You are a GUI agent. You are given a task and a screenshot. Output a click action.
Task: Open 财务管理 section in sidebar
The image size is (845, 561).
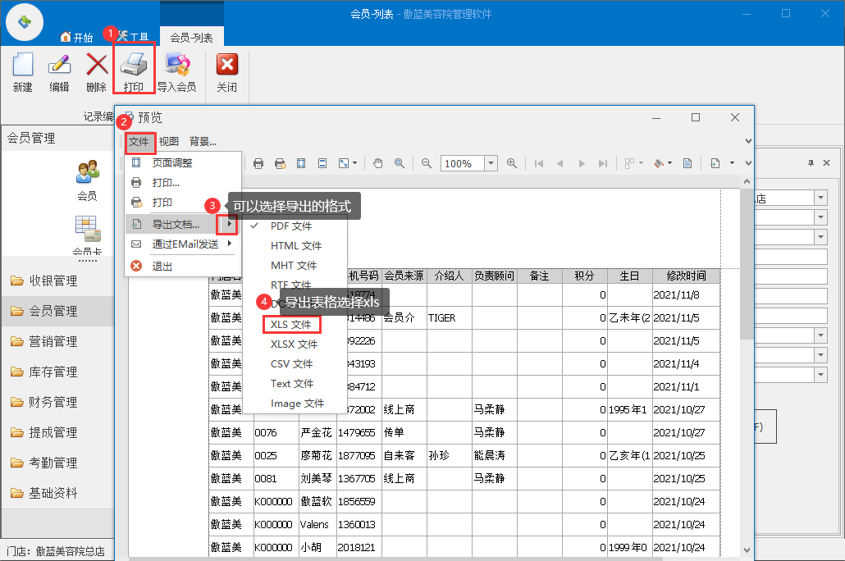tap(57, 402)
